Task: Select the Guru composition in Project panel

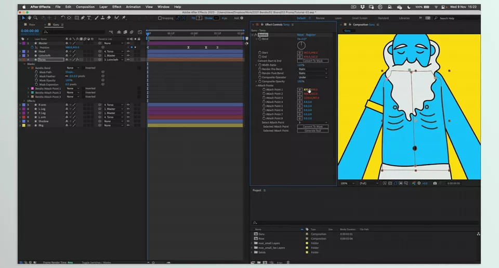Action: tap(261, 234)
